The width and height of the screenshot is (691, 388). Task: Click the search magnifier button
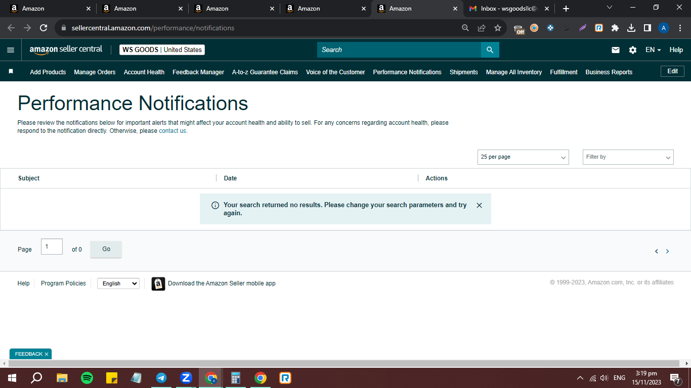490,50
